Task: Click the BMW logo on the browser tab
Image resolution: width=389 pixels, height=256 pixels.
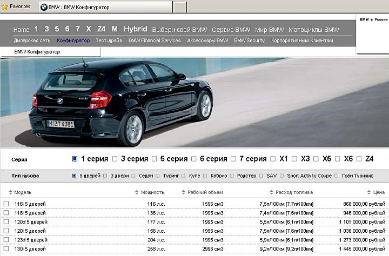Action: (x=44, y=7)
